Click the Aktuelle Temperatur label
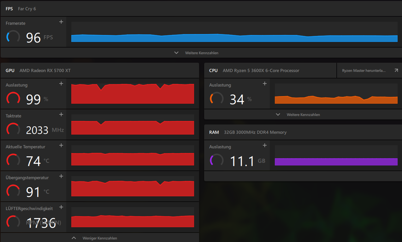Image resolution: width=402 pixels, height=242 pixels. click(26, 147)
